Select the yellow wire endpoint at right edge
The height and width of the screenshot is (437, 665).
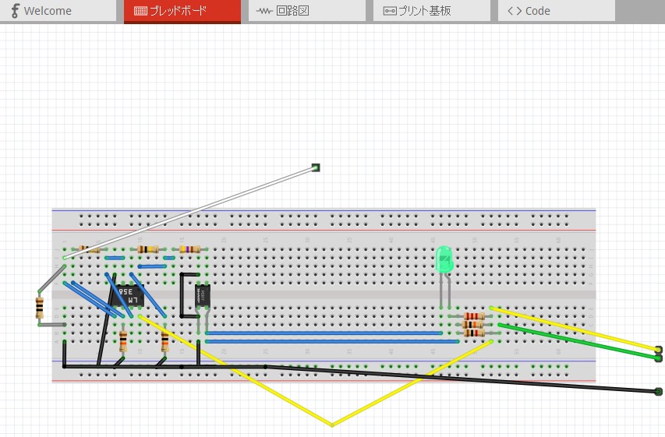[659, 349]
